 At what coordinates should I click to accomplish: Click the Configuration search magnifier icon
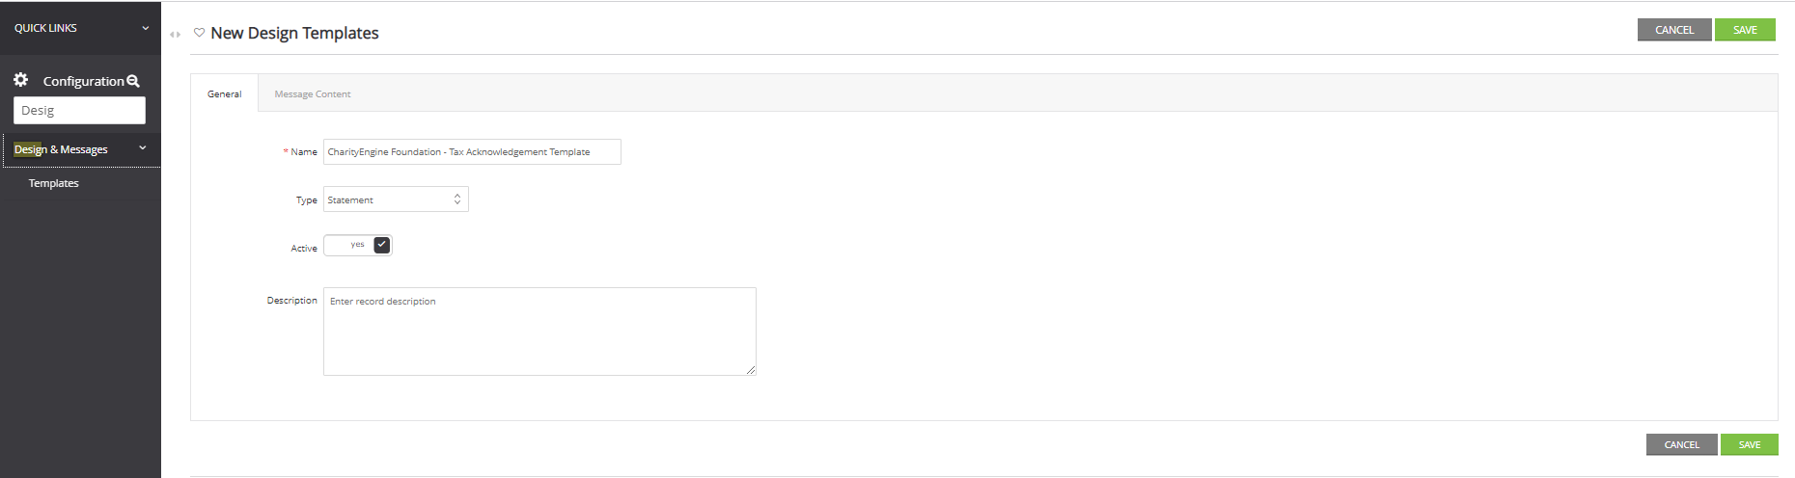(x=133, y=81)
